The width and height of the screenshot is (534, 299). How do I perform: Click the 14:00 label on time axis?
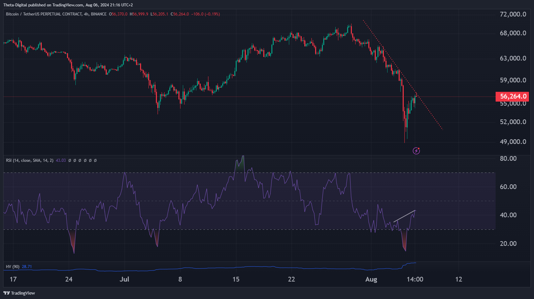(x=415, y=279)
